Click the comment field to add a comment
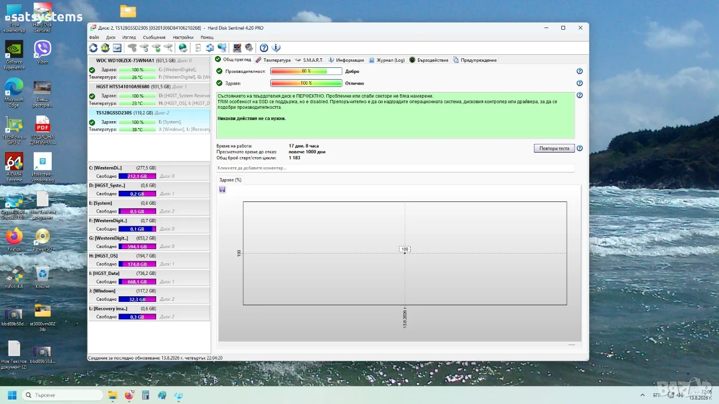 (x=395, y=168)
